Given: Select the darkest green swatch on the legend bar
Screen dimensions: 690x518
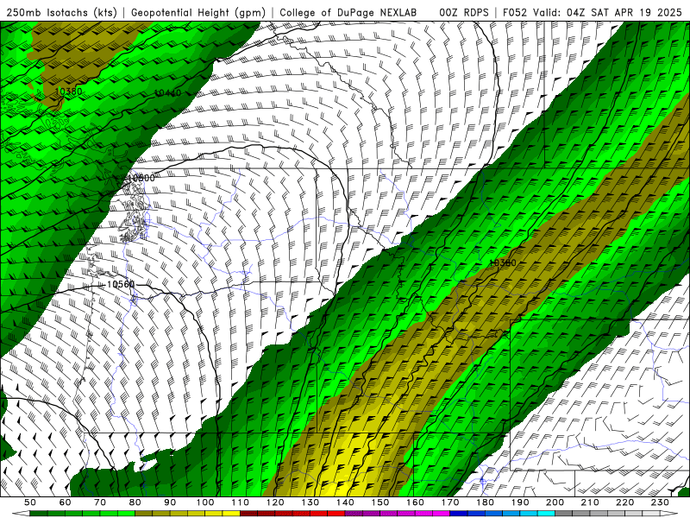Looking at the screenshot, I should pos(39,514).
